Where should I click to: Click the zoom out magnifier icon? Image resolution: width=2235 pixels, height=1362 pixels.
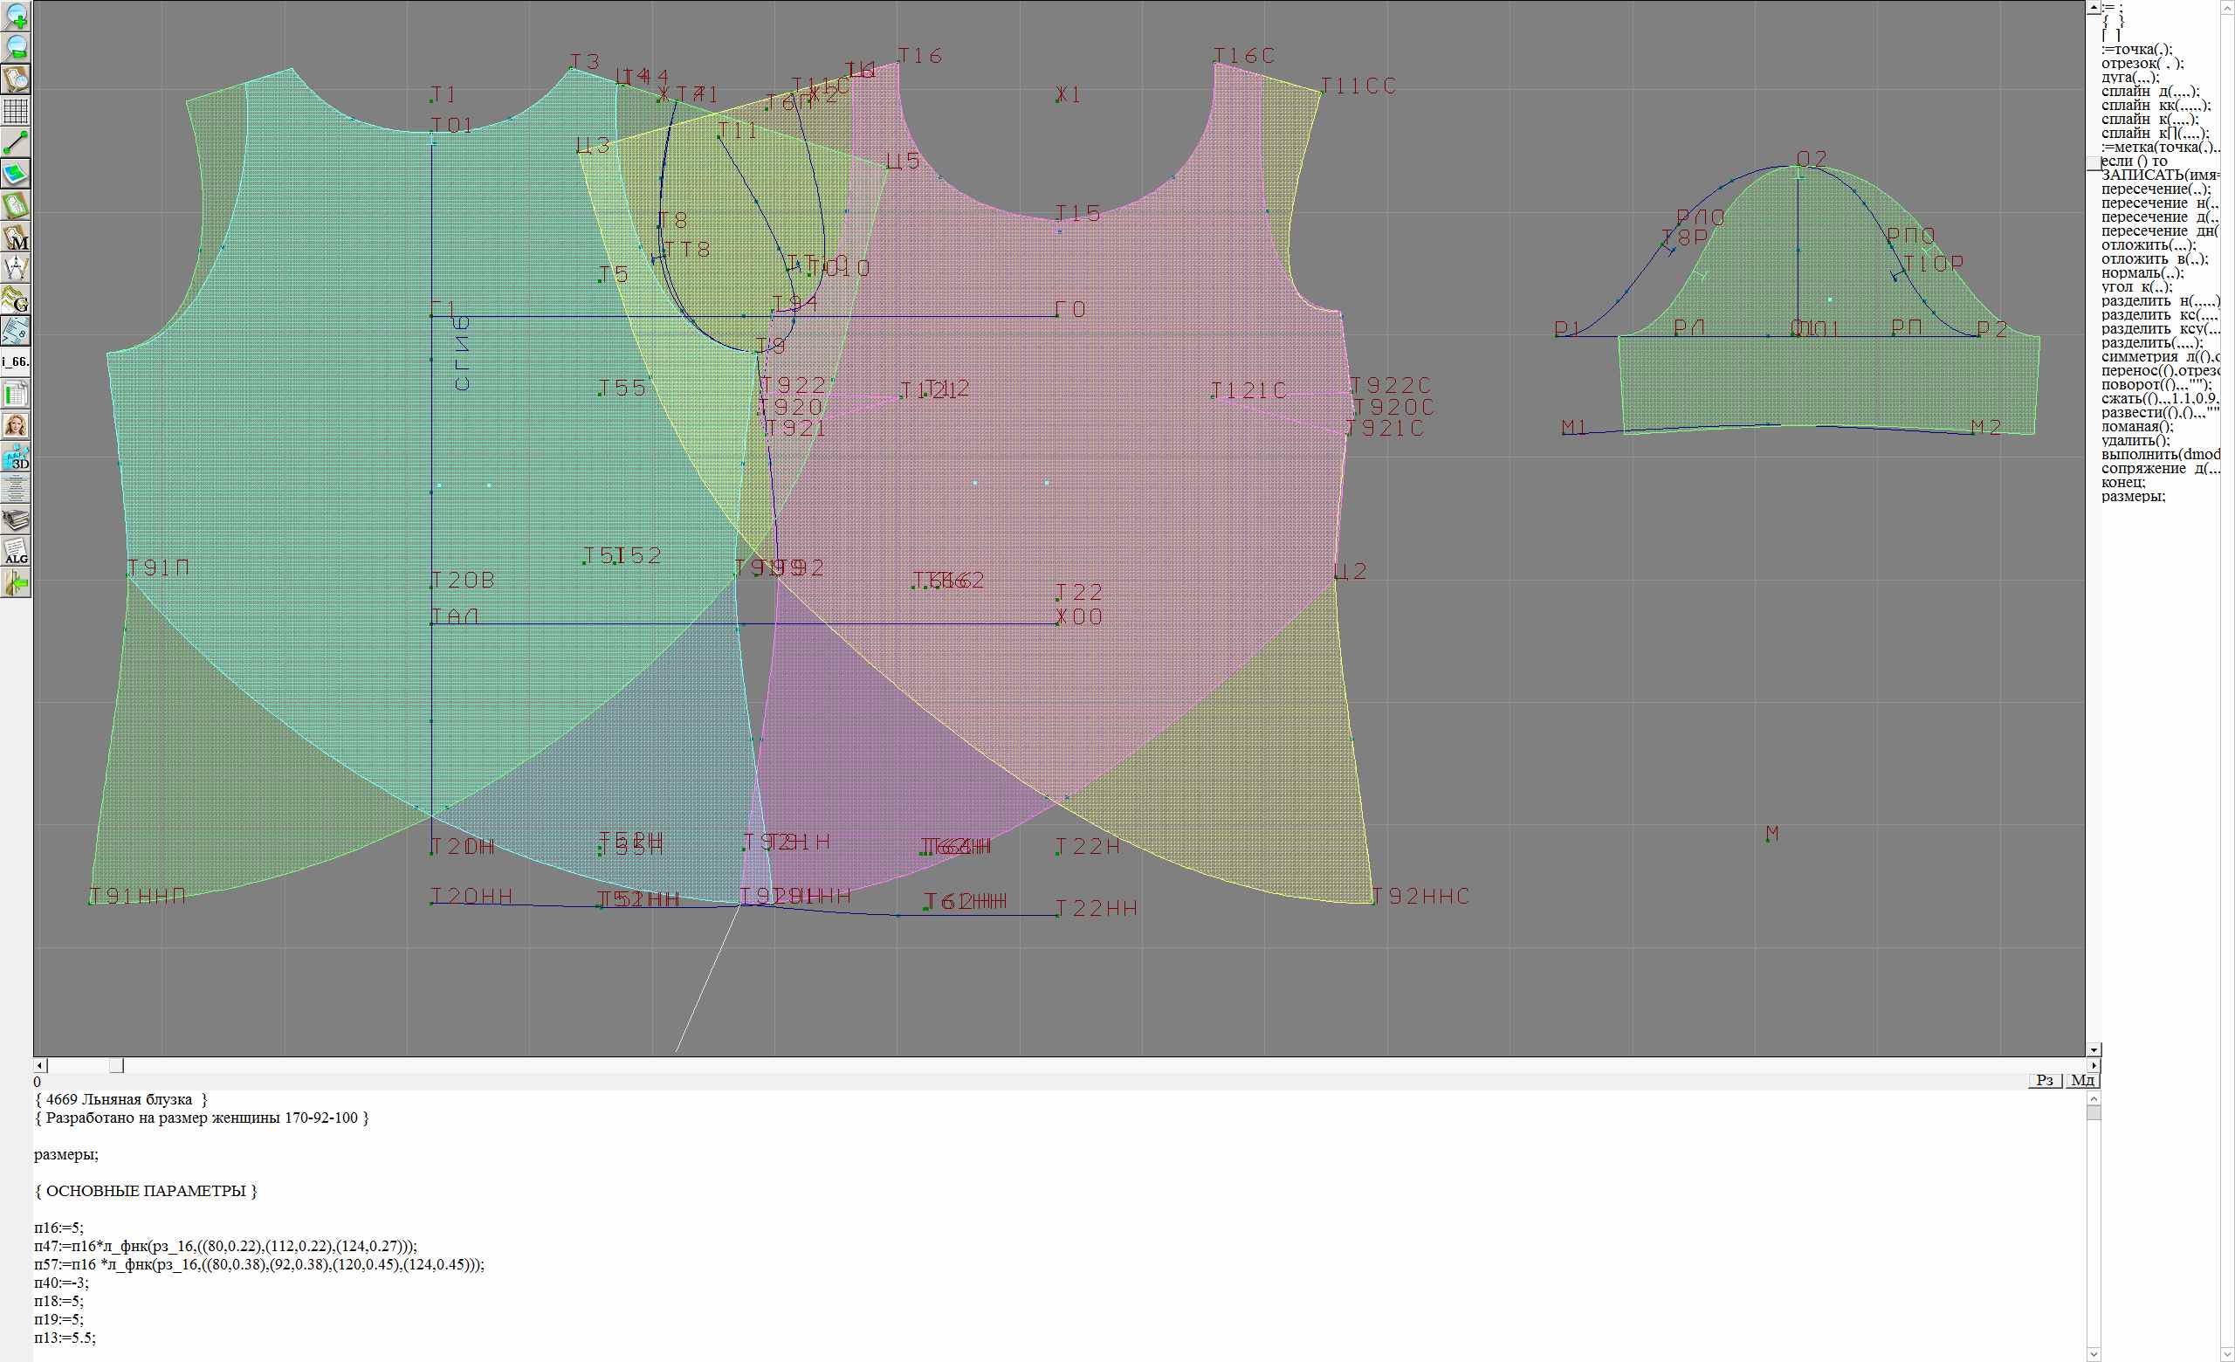[x=17, y=47]
